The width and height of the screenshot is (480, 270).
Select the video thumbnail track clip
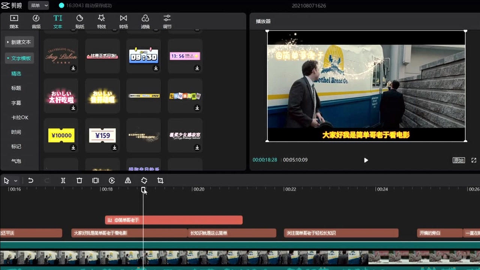click(x=240, y=258)
